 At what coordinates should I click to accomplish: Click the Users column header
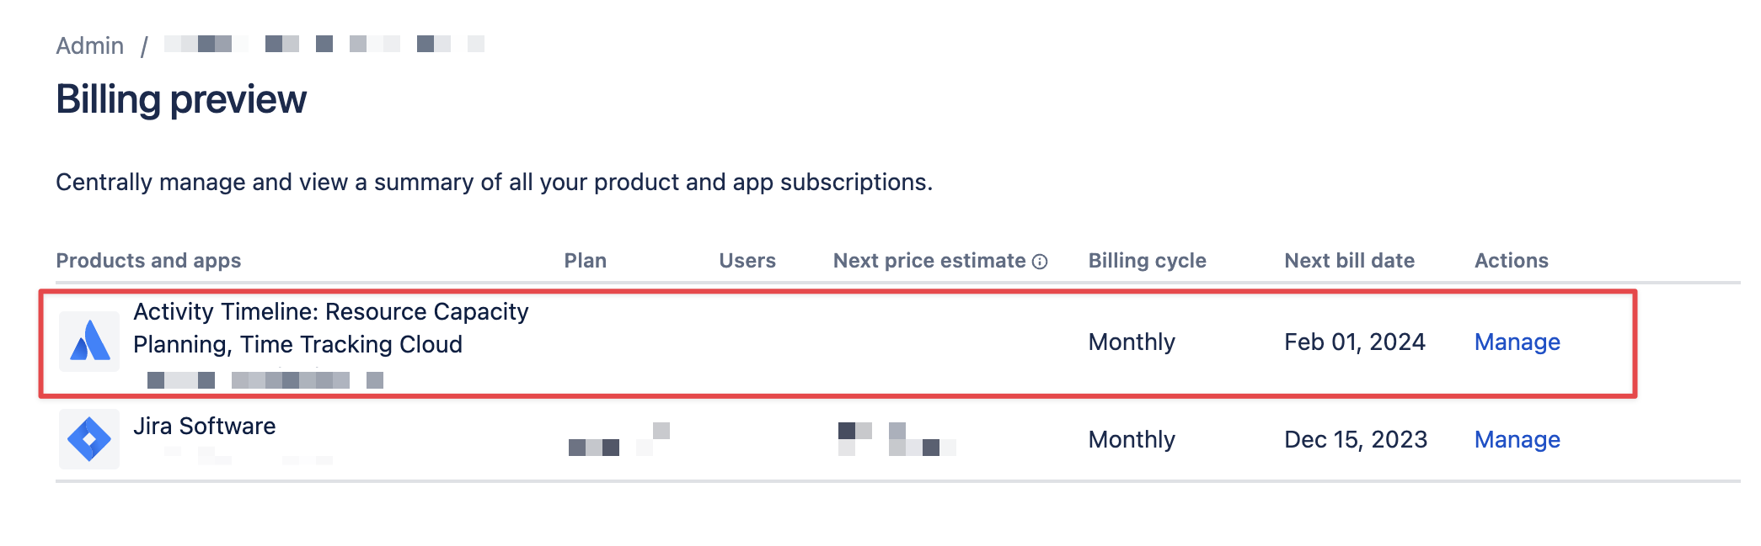click(x=747, y=261)
